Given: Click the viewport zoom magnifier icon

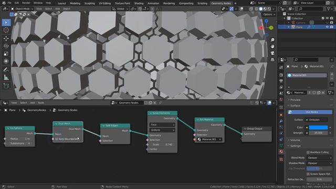Looking at the screenshot, I should coord(272,40).
